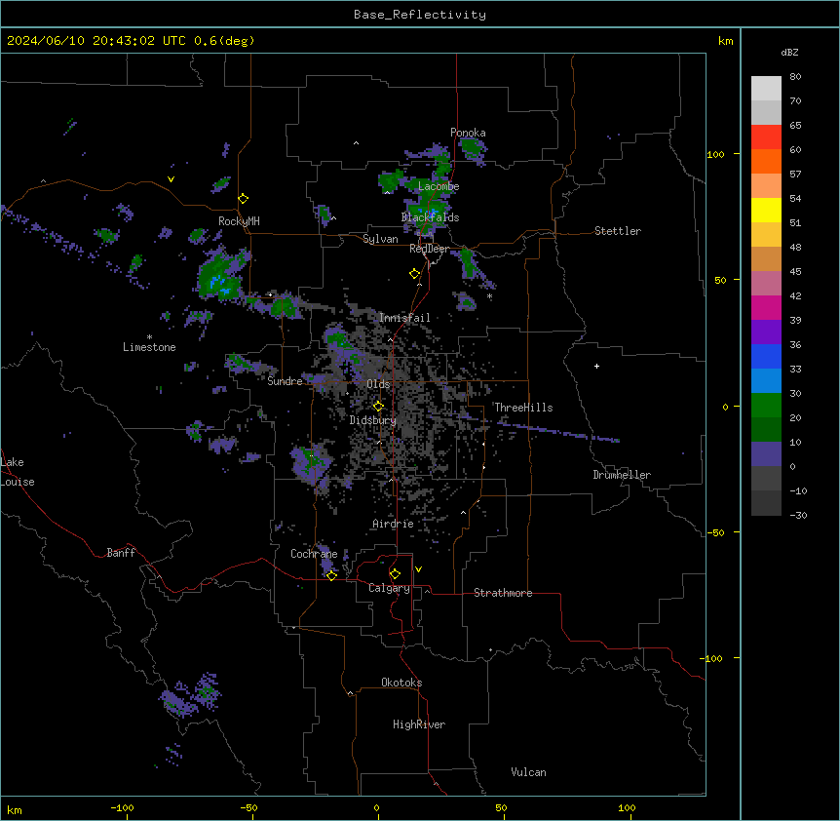
Task: Click the pink 42-45 dBZ legend swatch
Action: point(766,284)
